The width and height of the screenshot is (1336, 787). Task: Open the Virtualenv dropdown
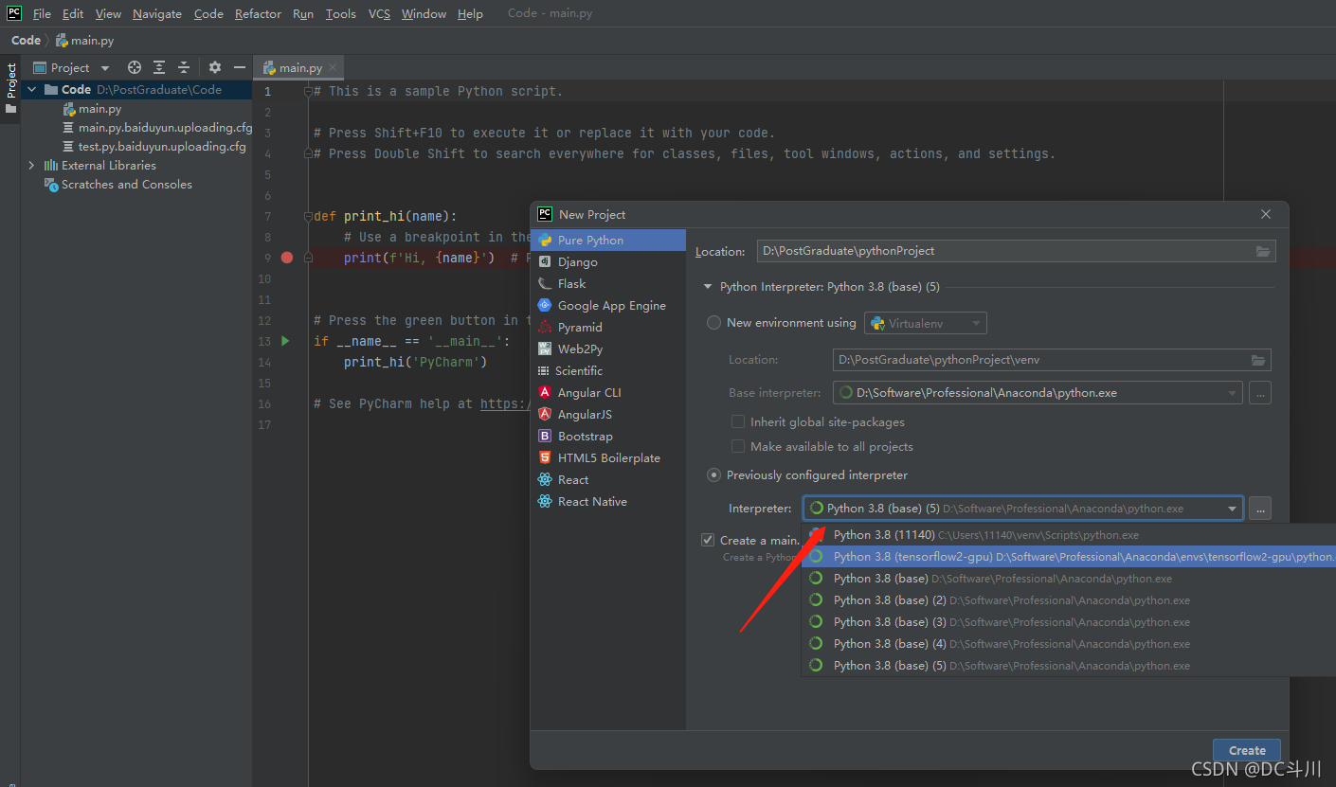(925, 324)
